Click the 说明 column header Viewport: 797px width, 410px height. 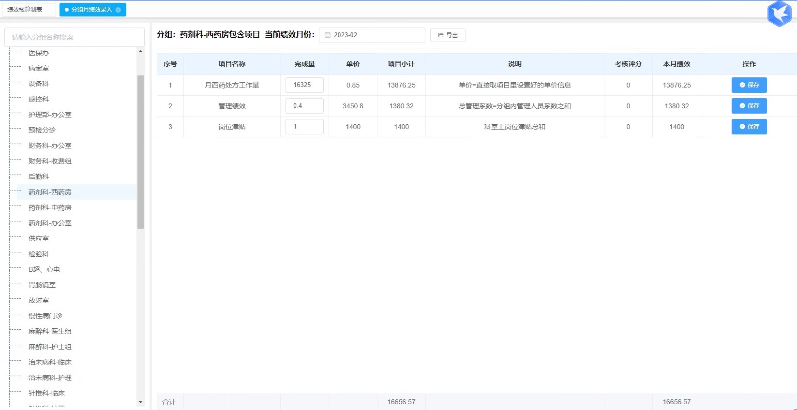[515, 64]
